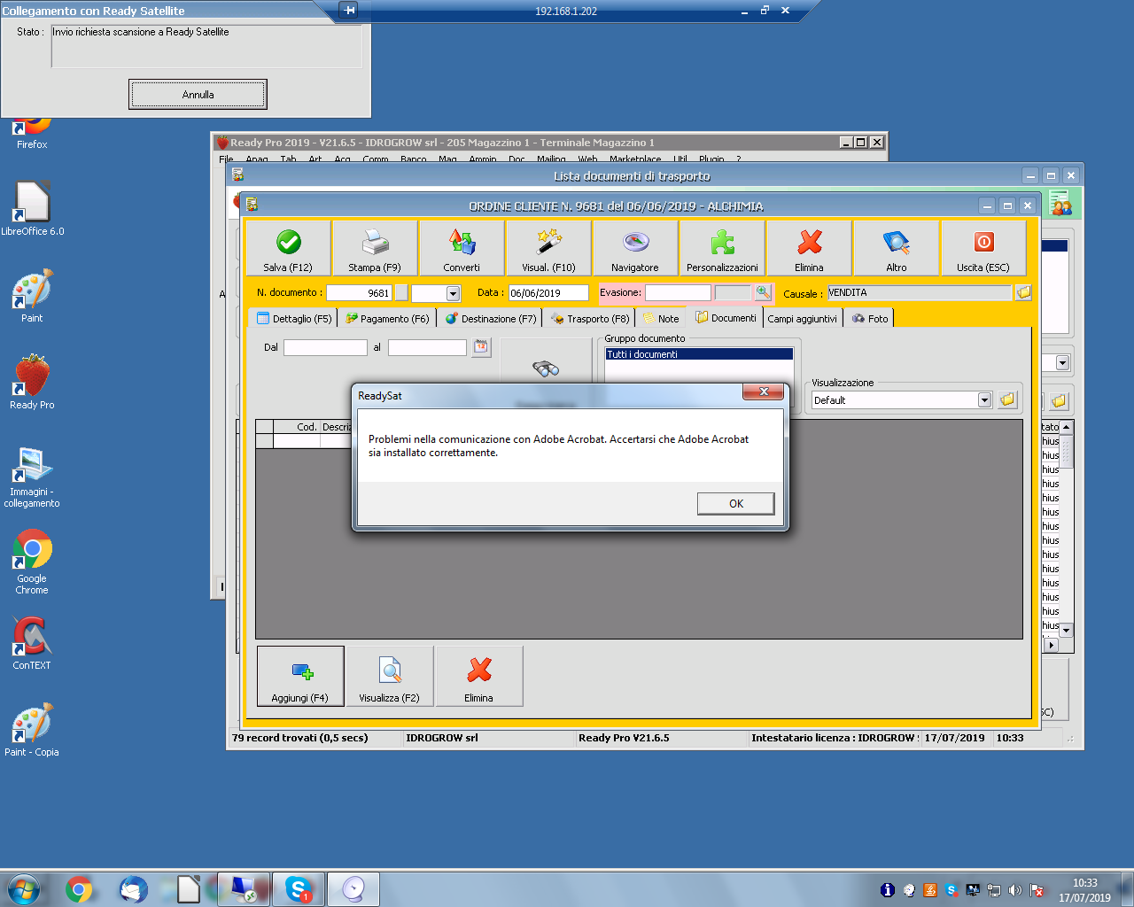The height and width of the screenshot is (907, 1134).
Task: Open the Altro magnifier icon
Action: pos(896,242)
